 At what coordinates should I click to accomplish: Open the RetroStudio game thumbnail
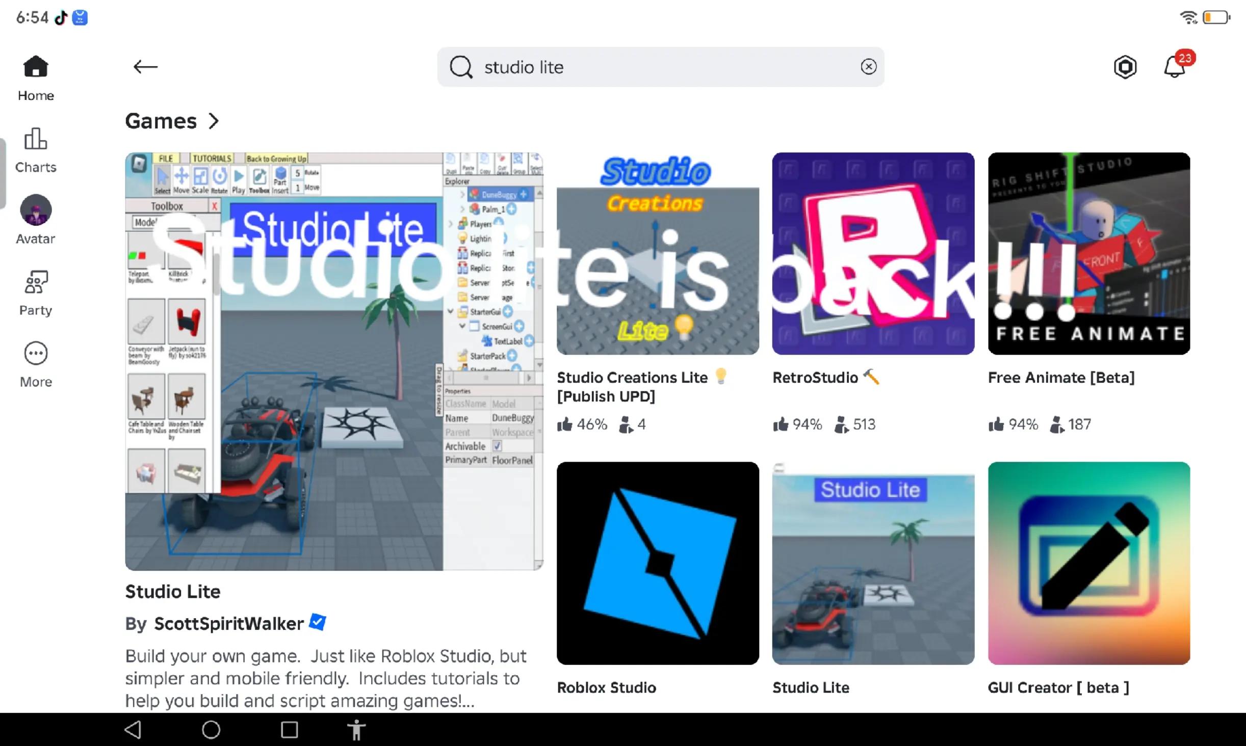(873, 253)
